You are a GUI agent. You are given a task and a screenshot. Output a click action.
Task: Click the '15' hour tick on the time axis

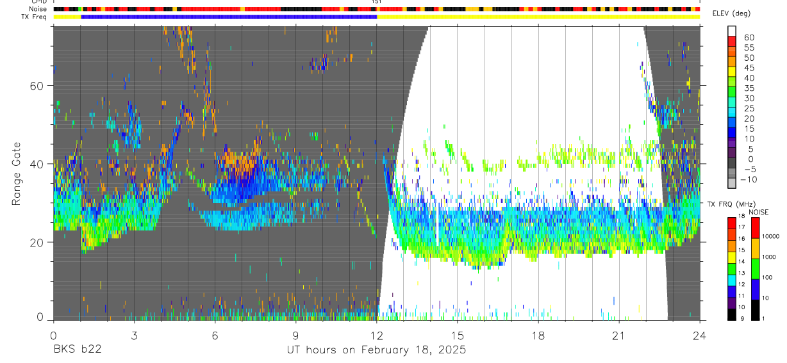(458, 335)
